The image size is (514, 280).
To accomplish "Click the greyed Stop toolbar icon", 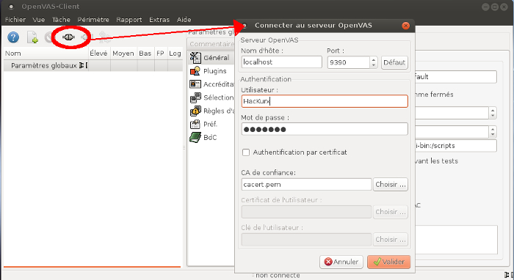I will (x=48, y=37).
